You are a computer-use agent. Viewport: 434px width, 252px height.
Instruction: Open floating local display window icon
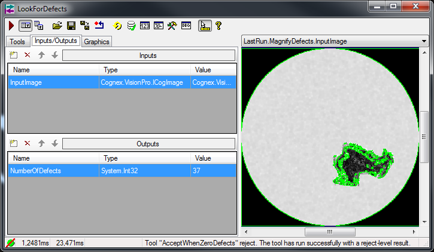pyautogui.click(x=39, y=26)
